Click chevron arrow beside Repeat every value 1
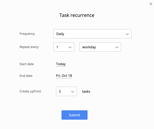 pyautogui.click(x=70, y=47)
